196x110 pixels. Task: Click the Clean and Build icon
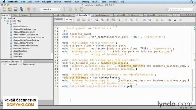click(70, 9)
